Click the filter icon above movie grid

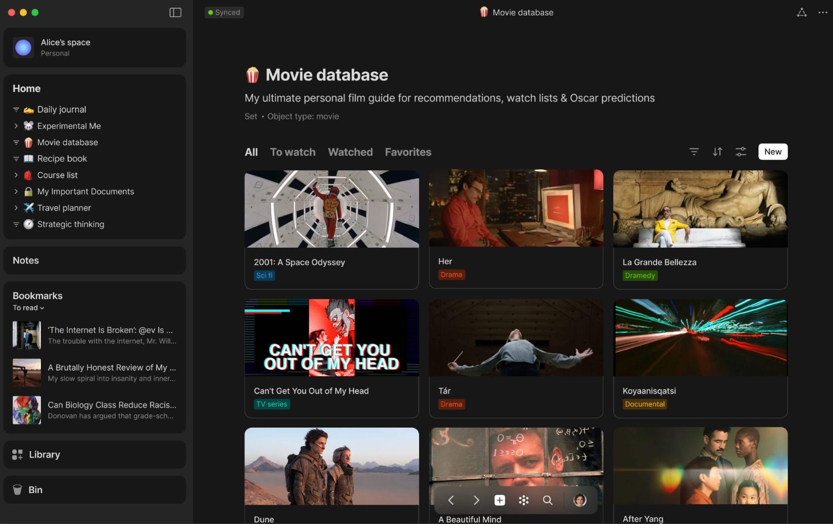(x=693, y=152)
